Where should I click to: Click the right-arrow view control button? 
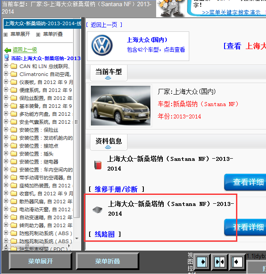coord(202,262)
